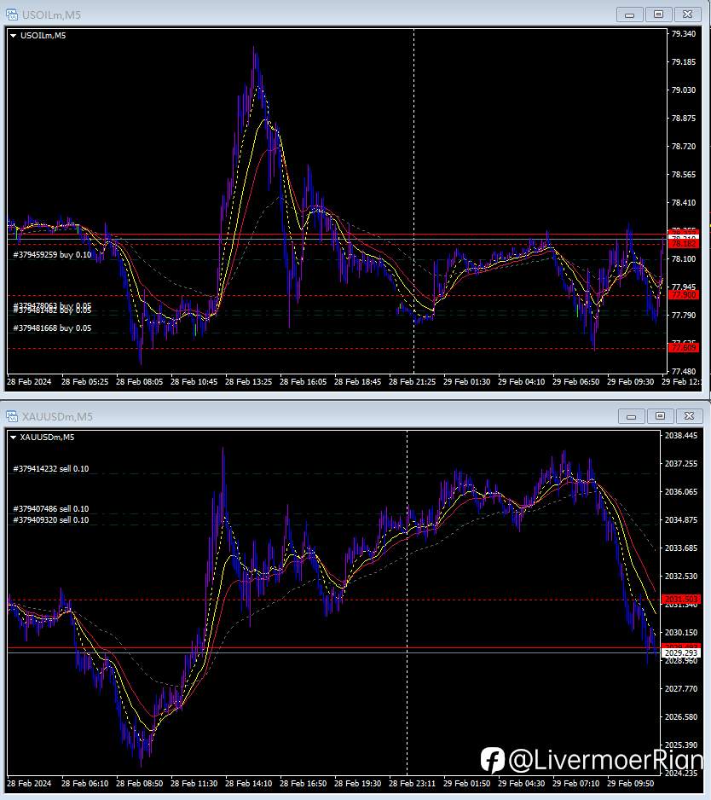Select order #379481668 buy 0.05 label

52,328
